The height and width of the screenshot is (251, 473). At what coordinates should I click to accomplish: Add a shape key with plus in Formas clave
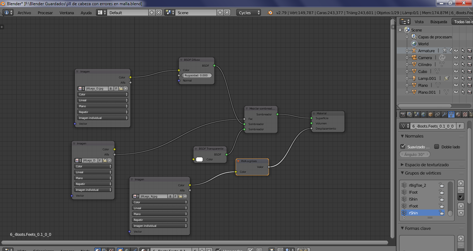[461, 239]
